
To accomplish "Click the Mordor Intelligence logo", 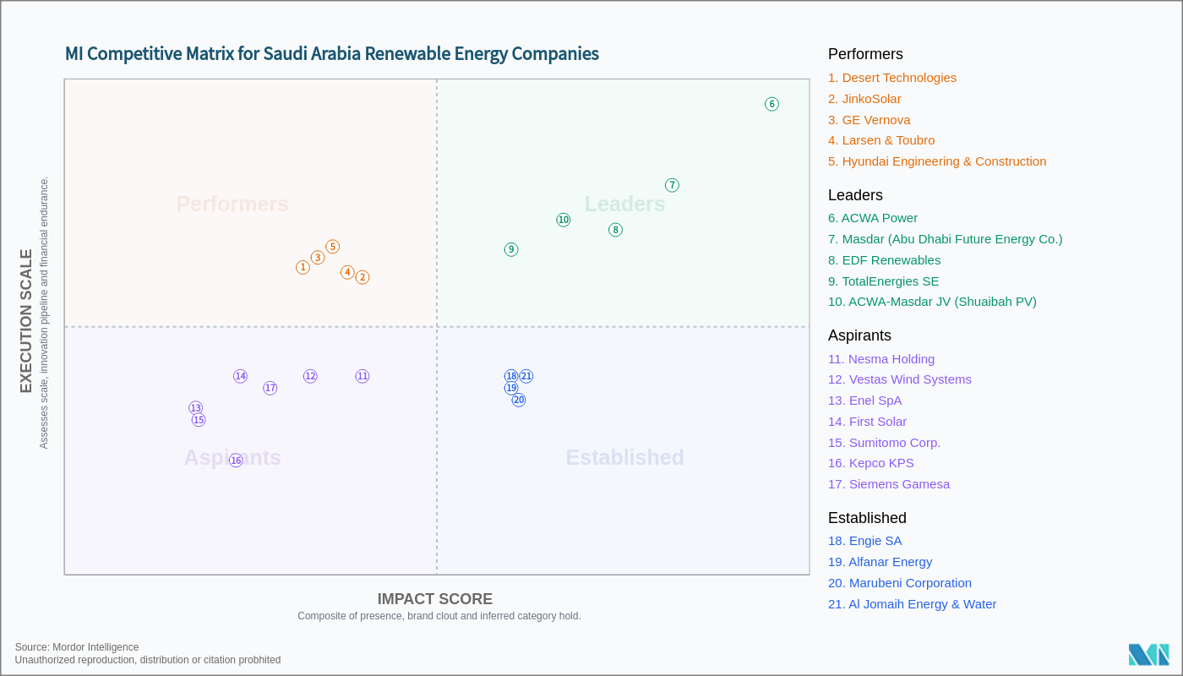I will pyautogui.click(x=1148, y=655).
